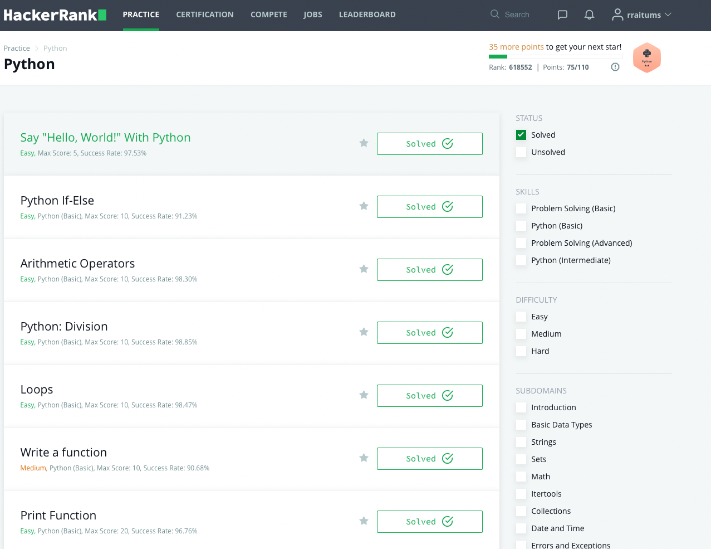Image resolution: width=711 pixels, height=549 pixels.
Task: Open the Leaderboard tab
Action: coord(367,15)
